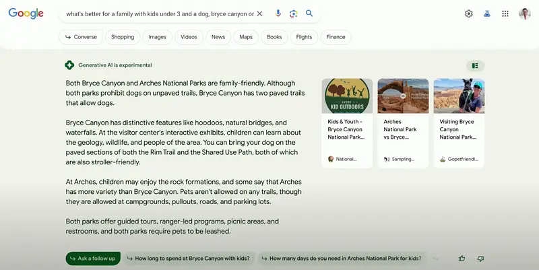Clear the search query with X
The width and height of the screenshot is (539, 270).
pos(259,13)
